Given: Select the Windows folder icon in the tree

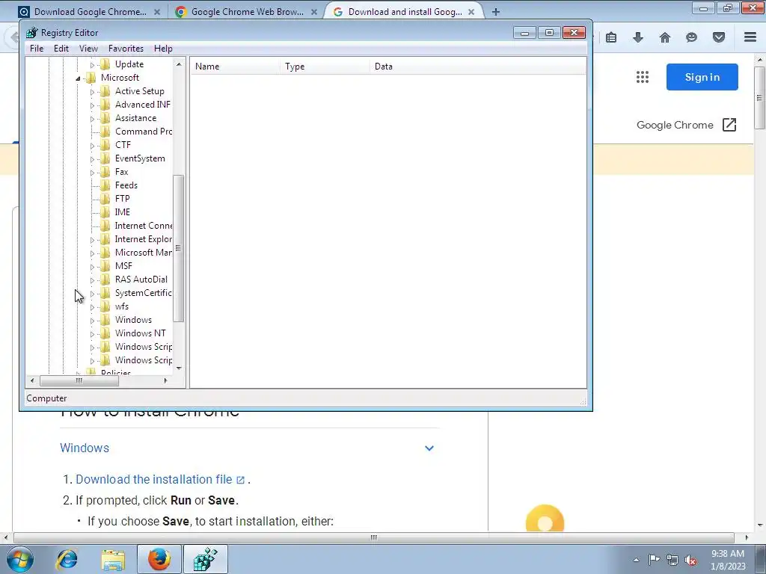Looking at the screenshot, I should tap(105, 320).
